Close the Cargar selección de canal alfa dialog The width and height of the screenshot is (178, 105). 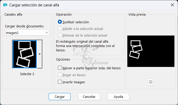[172, 5]
